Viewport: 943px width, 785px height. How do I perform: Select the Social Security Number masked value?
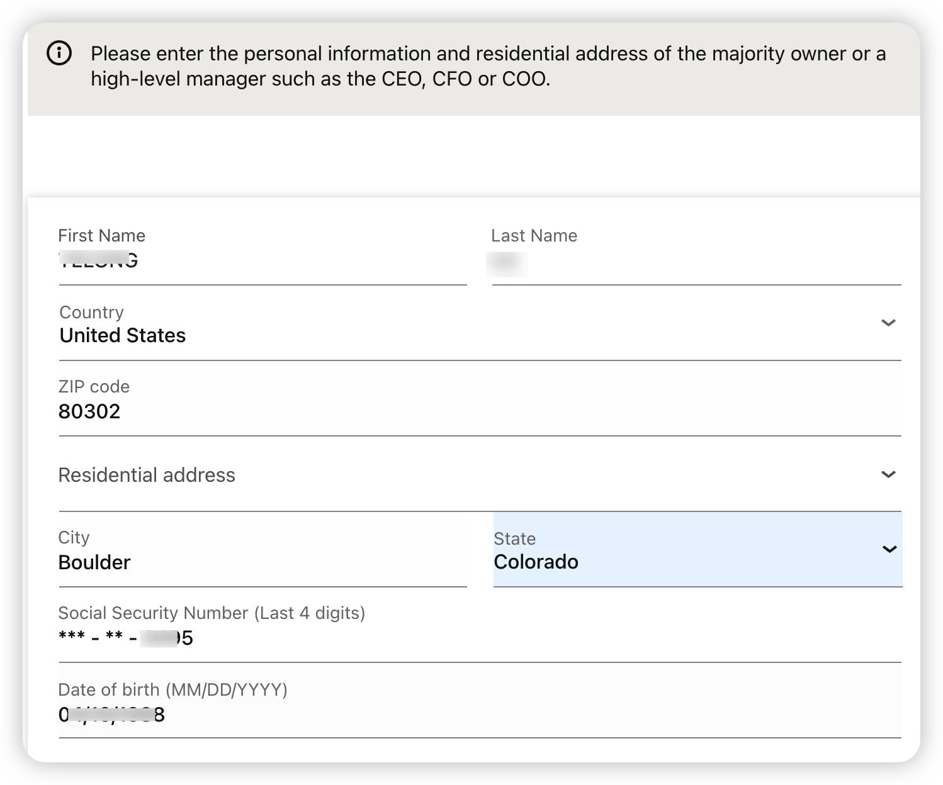125,638
